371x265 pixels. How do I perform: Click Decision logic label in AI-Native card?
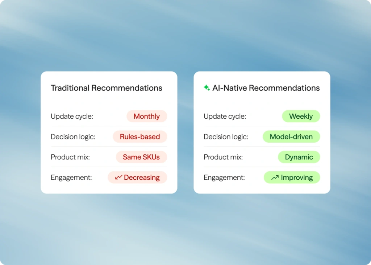(x=226, y=137)
